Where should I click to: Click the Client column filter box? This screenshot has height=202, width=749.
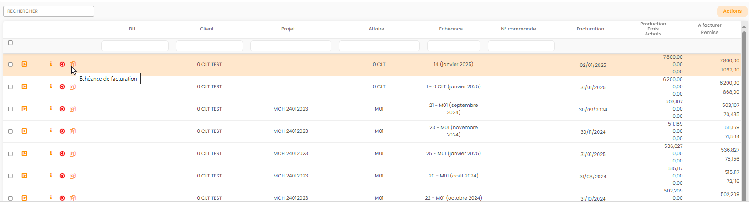coord(209,46)
